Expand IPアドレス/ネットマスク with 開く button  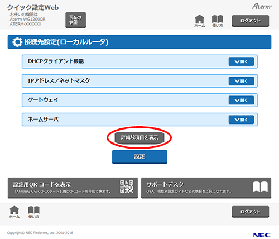(x=241, y=81)
